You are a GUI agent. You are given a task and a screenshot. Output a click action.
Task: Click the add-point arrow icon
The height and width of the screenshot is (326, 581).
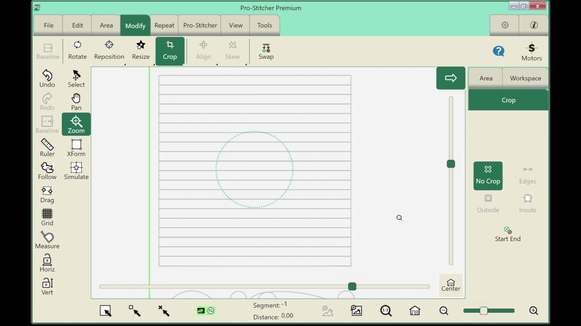134,310
